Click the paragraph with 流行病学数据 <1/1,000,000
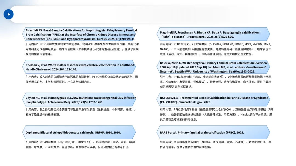This screenshot has width=296, height=166. coord(81,145)
